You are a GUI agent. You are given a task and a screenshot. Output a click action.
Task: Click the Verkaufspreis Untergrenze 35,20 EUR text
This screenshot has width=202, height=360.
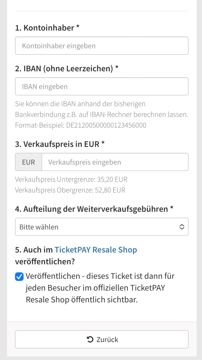click(71, 179)
